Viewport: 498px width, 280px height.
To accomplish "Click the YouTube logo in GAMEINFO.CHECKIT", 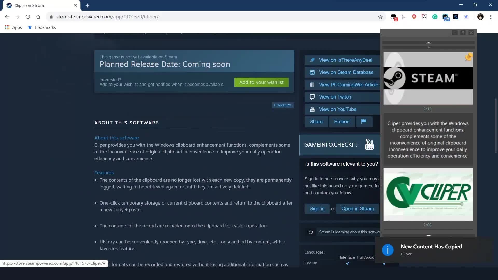I will click(x=369, y=144).
